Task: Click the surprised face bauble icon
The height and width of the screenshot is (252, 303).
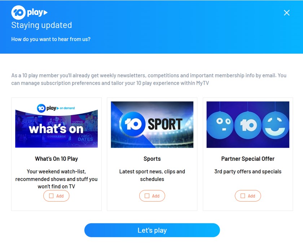Action: [220, 125]
